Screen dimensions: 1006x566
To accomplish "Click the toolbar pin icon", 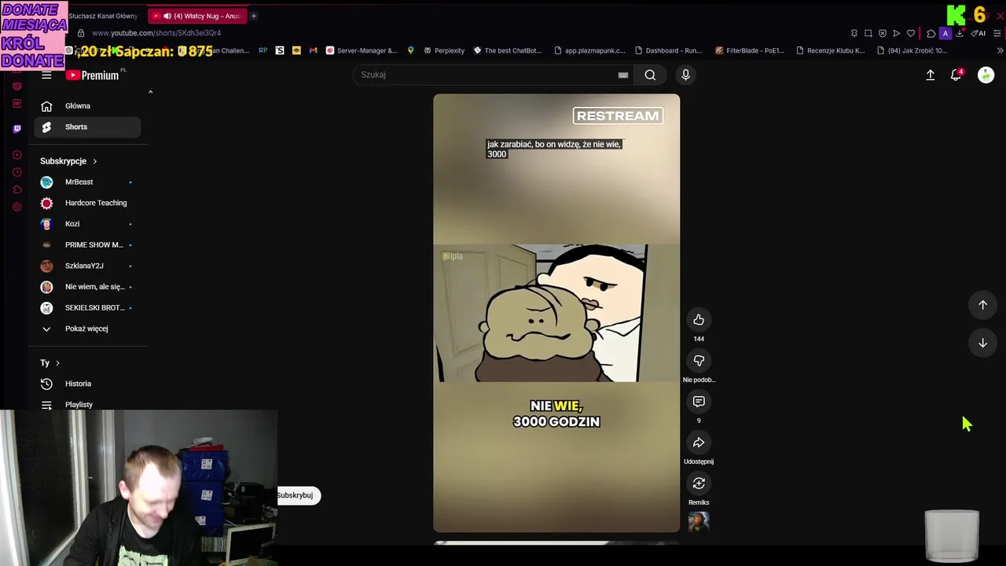I will click(854, 33).
